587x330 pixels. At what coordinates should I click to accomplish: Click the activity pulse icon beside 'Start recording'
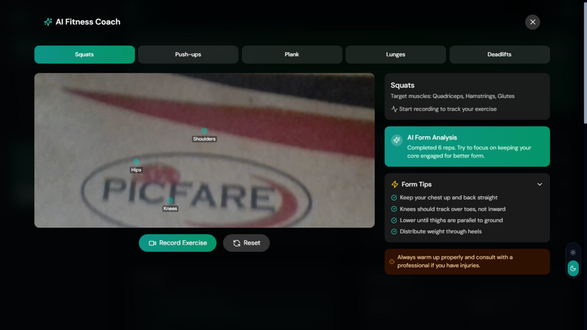click(394, 109)
